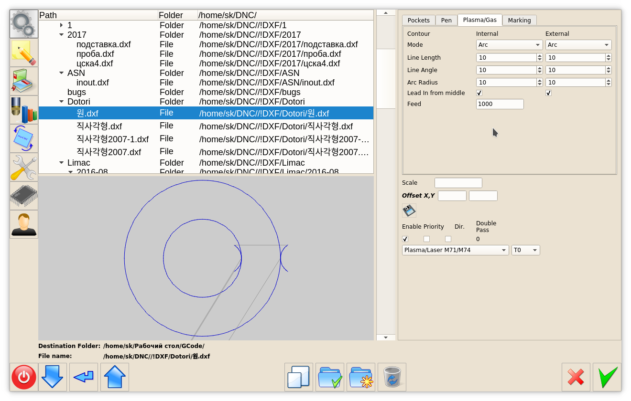Click the Feed input field
Image resolution: width=631 pixels, height=401 pixels.
500,104
